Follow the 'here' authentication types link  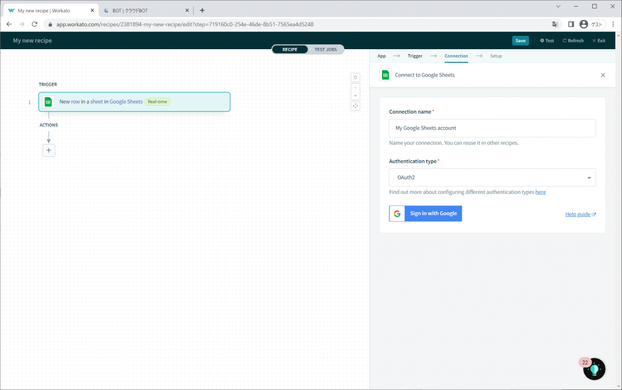(x=540, y=192)
